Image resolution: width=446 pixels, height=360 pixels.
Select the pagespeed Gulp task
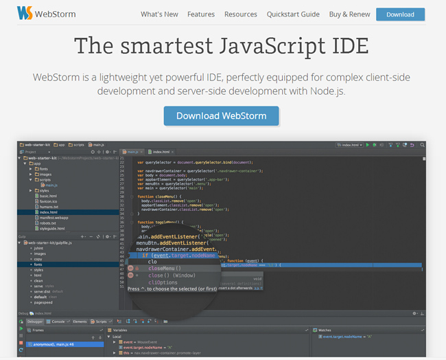(43, 302)
